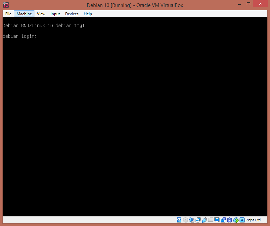Click the Right Ctrl host key label

click(x=253, y=220)
